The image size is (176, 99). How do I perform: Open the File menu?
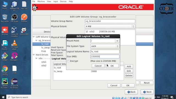click(34, 1)
